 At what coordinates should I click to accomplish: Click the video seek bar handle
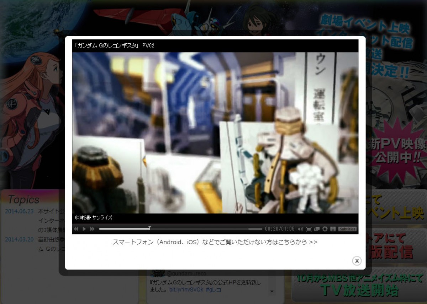click(x=149, y=228)
